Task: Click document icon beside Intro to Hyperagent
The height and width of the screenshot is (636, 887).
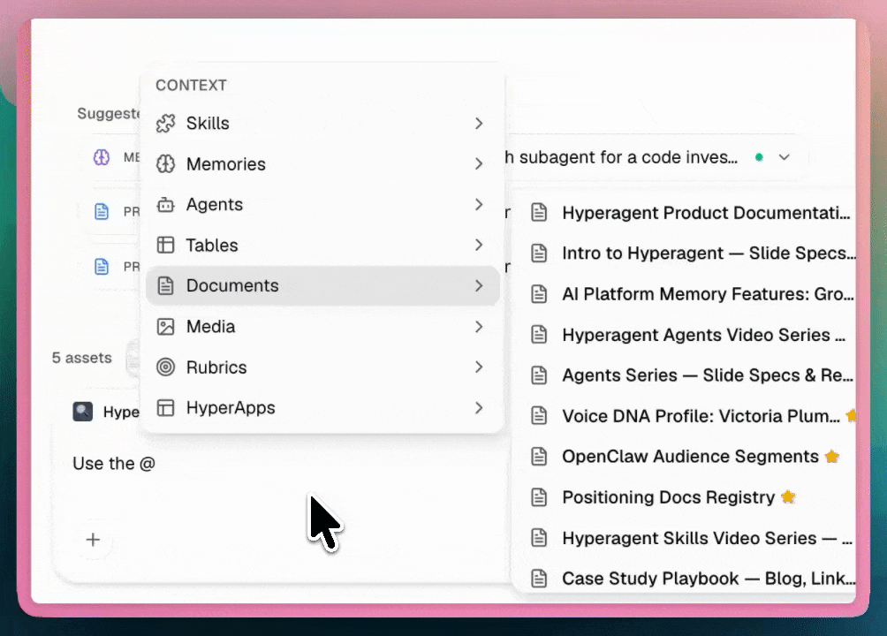Action: (539, 253)
